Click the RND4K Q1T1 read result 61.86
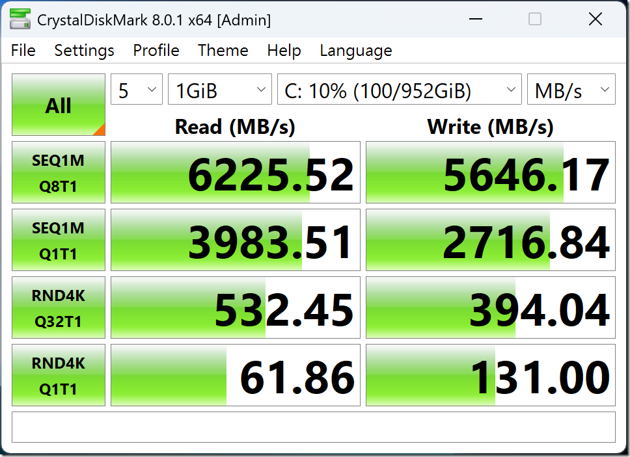The height and width of the screenshot is (457, 630). pos(236,375)
